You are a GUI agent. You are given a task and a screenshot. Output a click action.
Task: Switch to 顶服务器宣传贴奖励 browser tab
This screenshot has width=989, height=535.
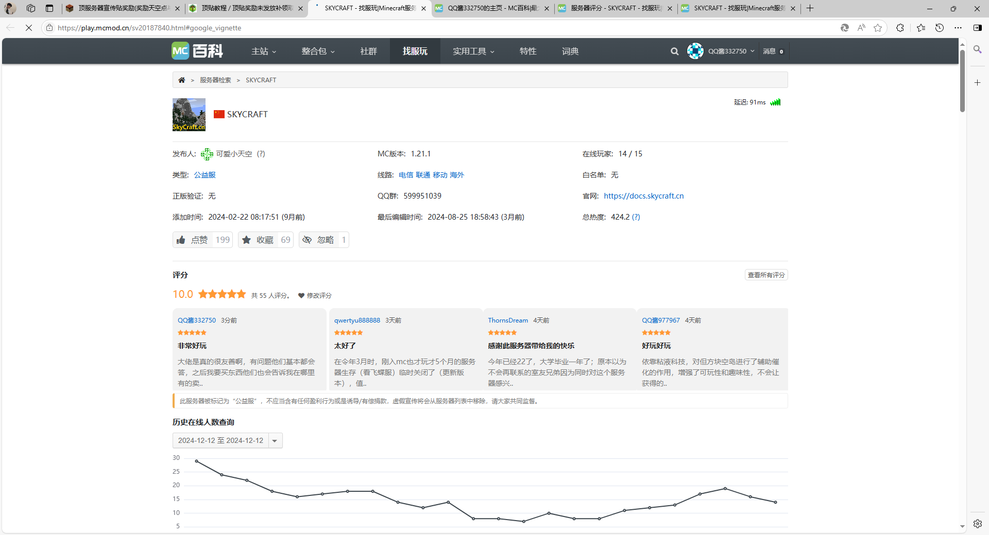pos(123,8)
